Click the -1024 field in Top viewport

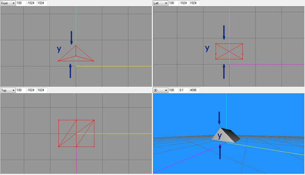tap(31, 90)
